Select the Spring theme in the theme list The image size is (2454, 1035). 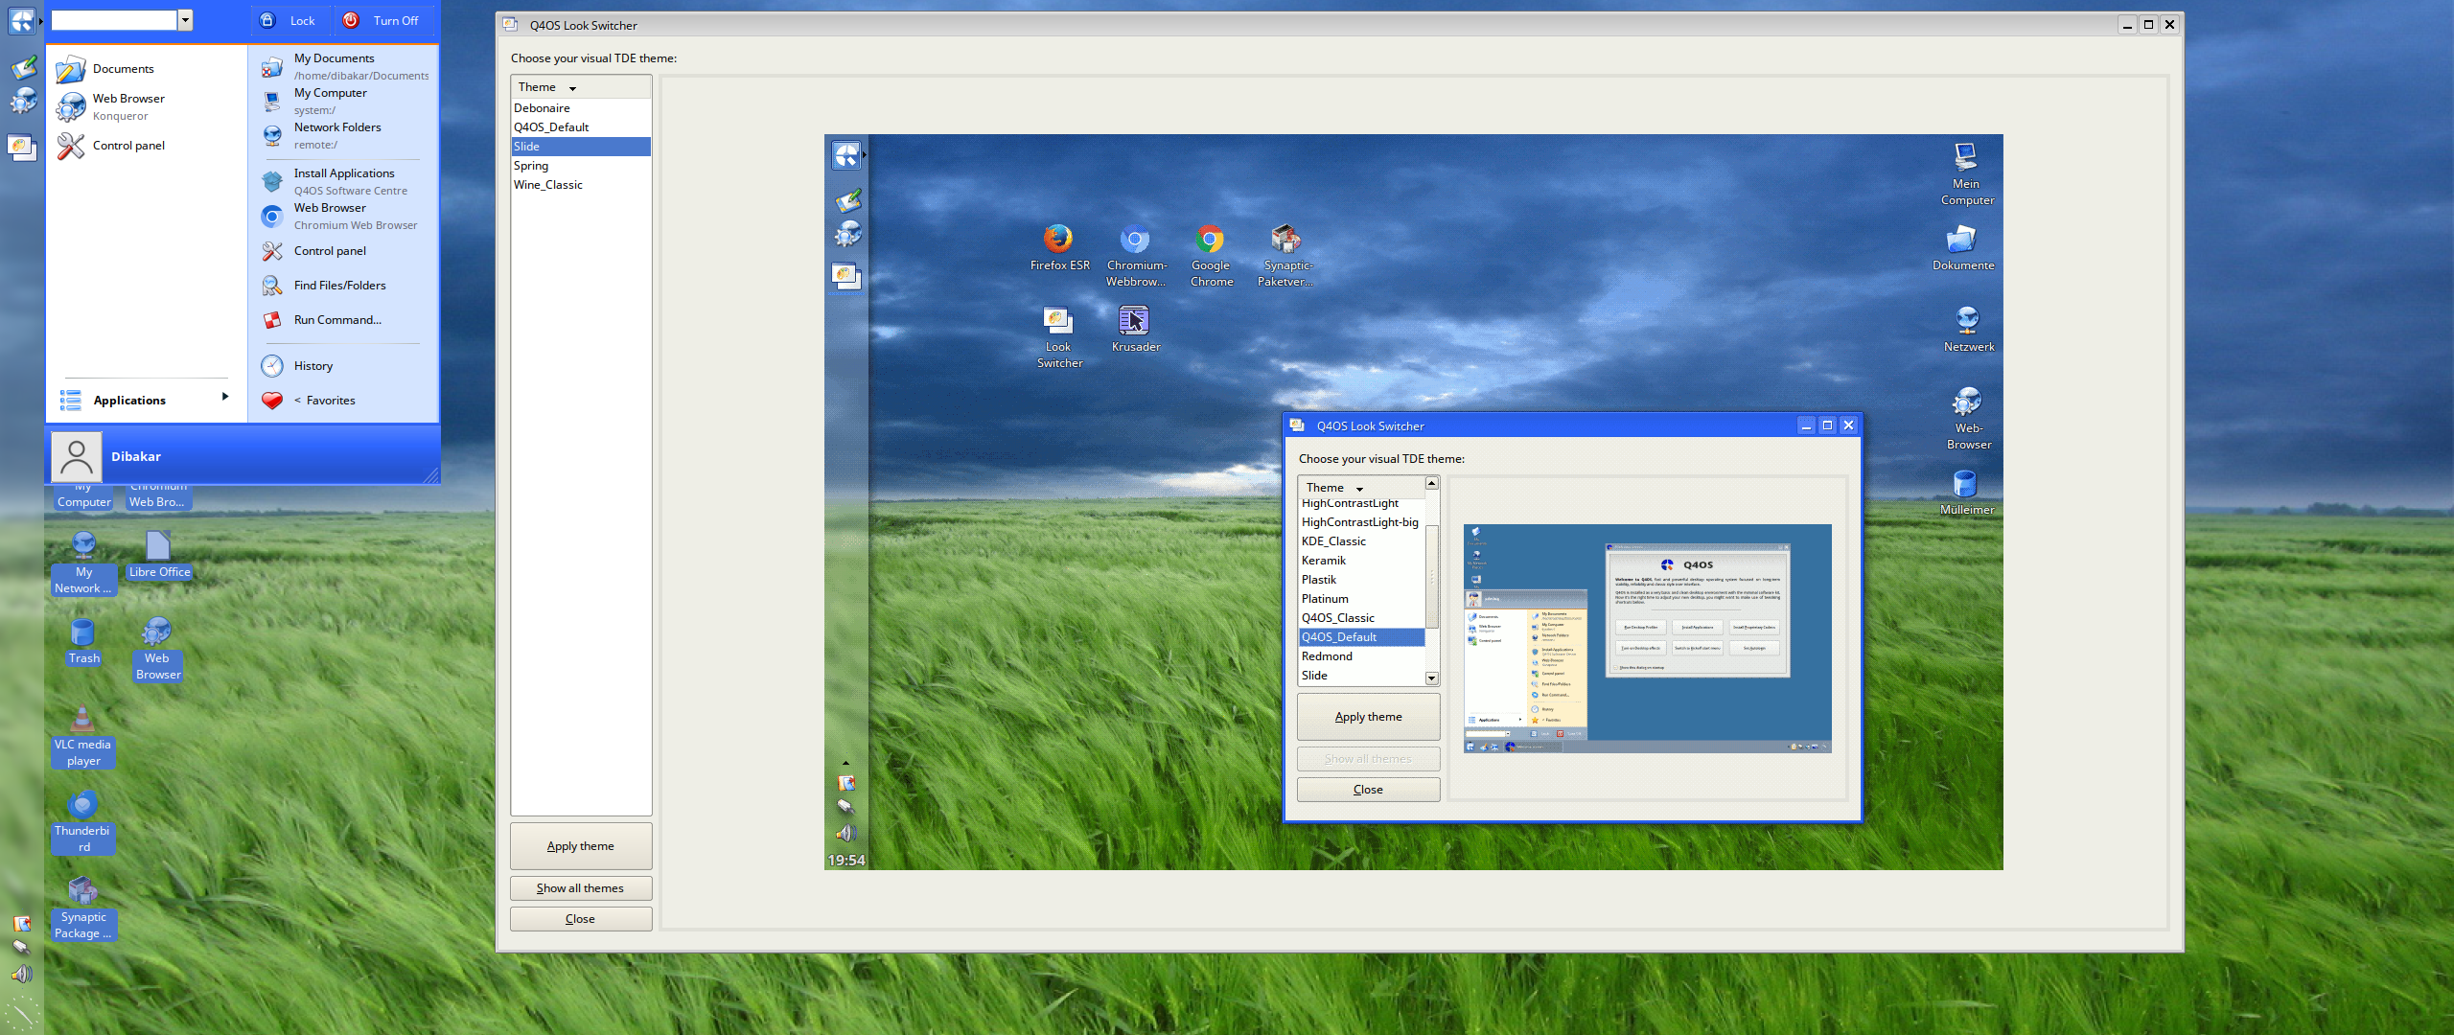click(530, 165)
